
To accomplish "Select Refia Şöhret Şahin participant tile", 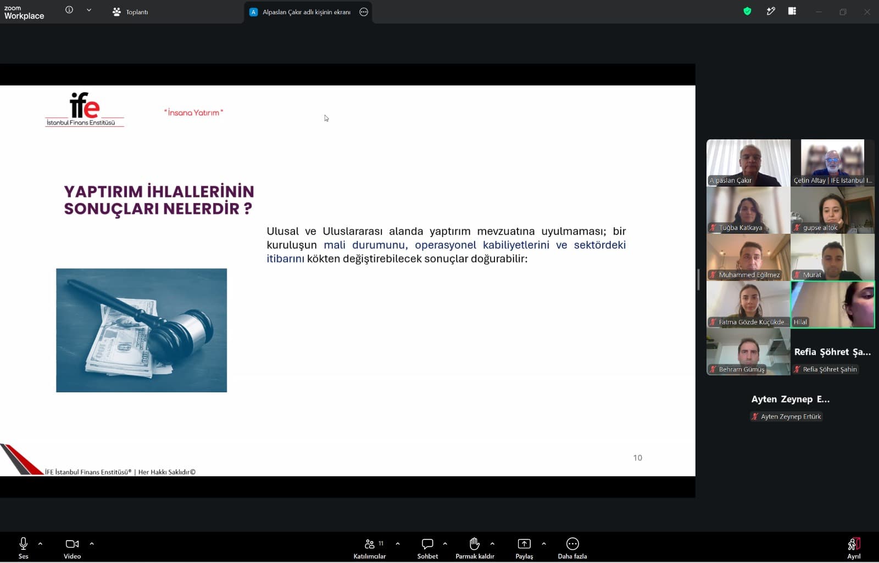I will coord(832,352).
